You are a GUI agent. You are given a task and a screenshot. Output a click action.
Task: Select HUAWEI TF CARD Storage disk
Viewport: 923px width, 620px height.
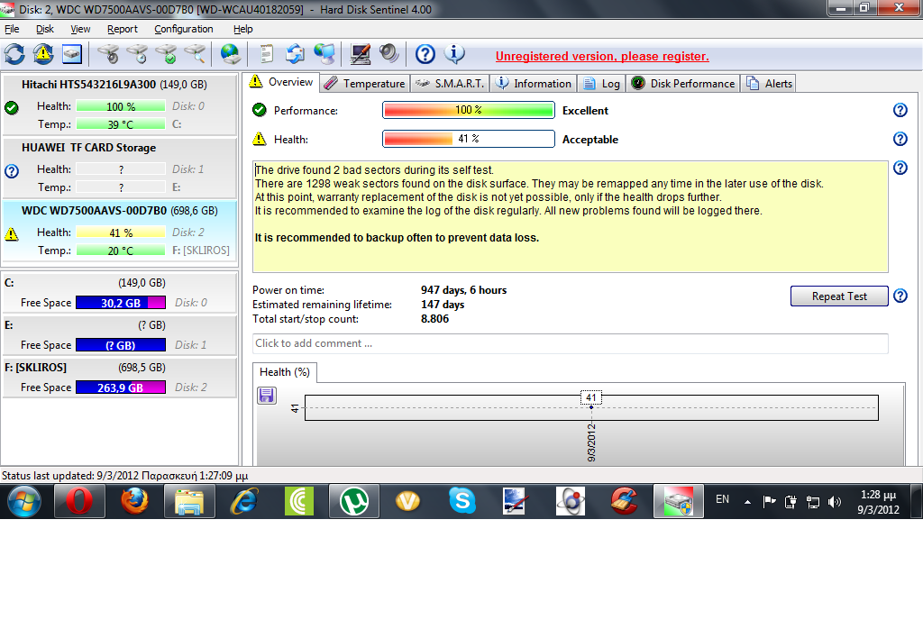pos(120,167)
